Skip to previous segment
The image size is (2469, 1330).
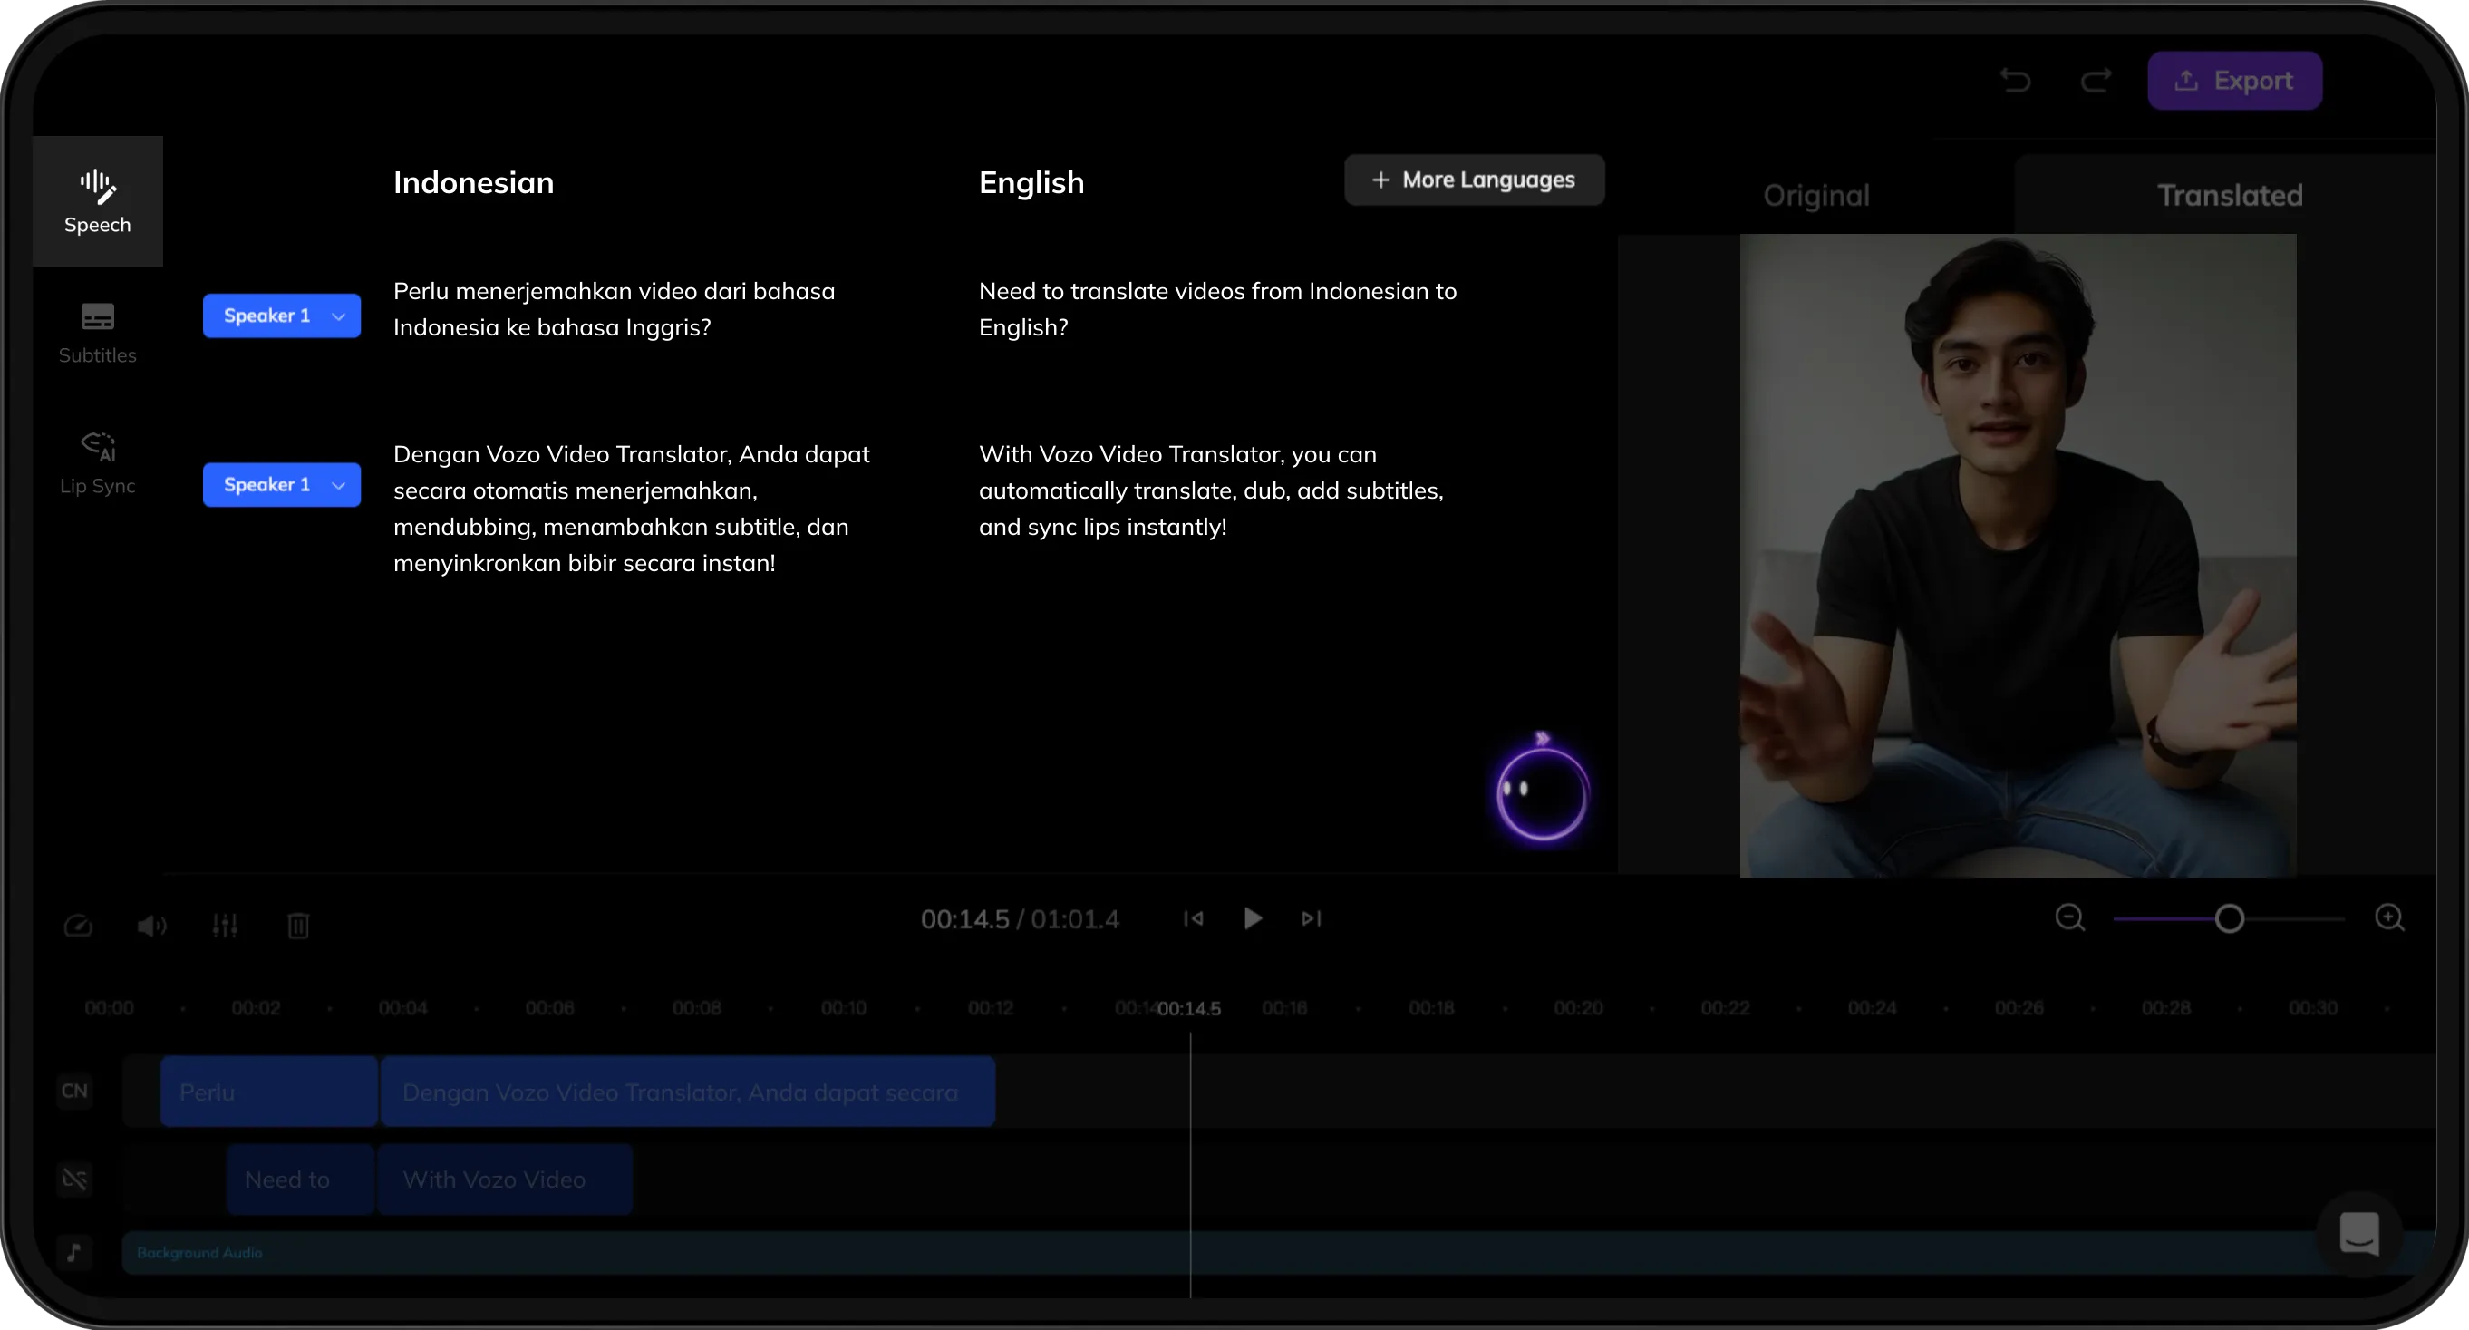pyautogui.click(x=1194, y=918)
